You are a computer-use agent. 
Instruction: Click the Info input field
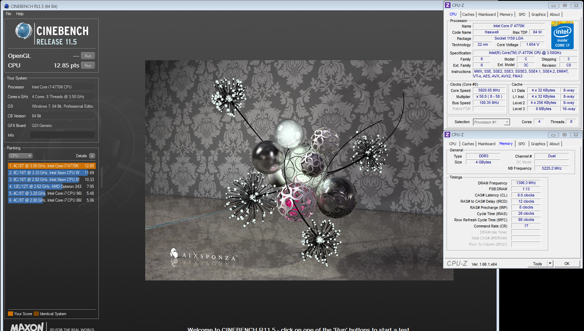coord(63,135)
